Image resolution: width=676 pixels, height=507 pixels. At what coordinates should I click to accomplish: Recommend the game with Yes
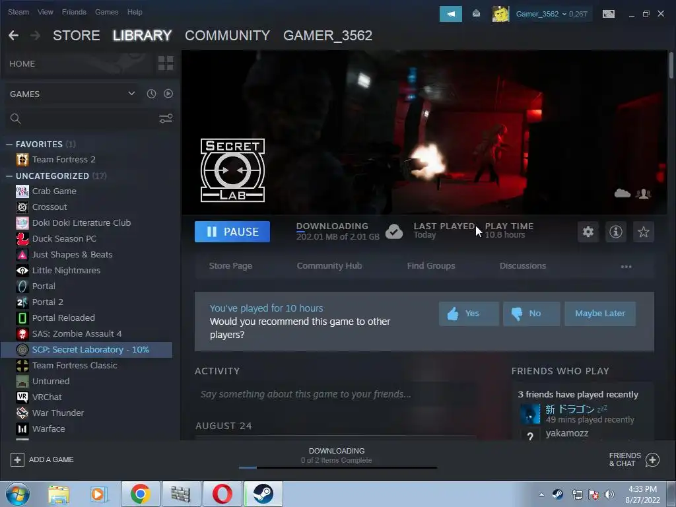coord(469,314)
